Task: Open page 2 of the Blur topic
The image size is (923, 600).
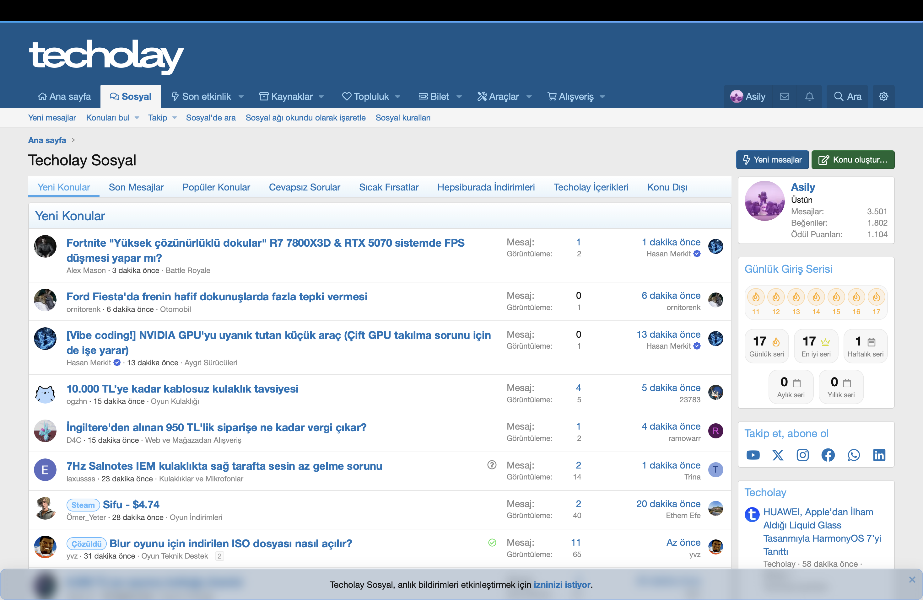Action: click(x=219, y=556)
